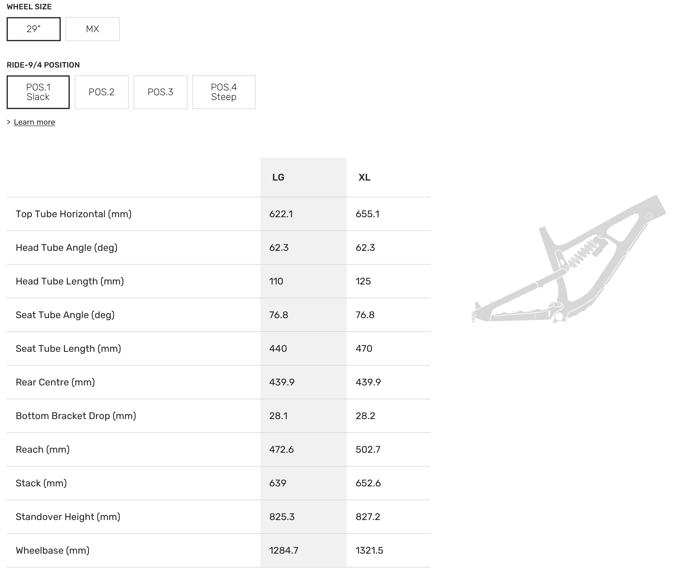686x572 pixels.
Task: Choose POS.4 Steep ride position
Action: pyautogui.click(x=224, y=92)
